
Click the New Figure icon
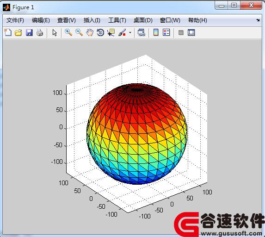8,32
